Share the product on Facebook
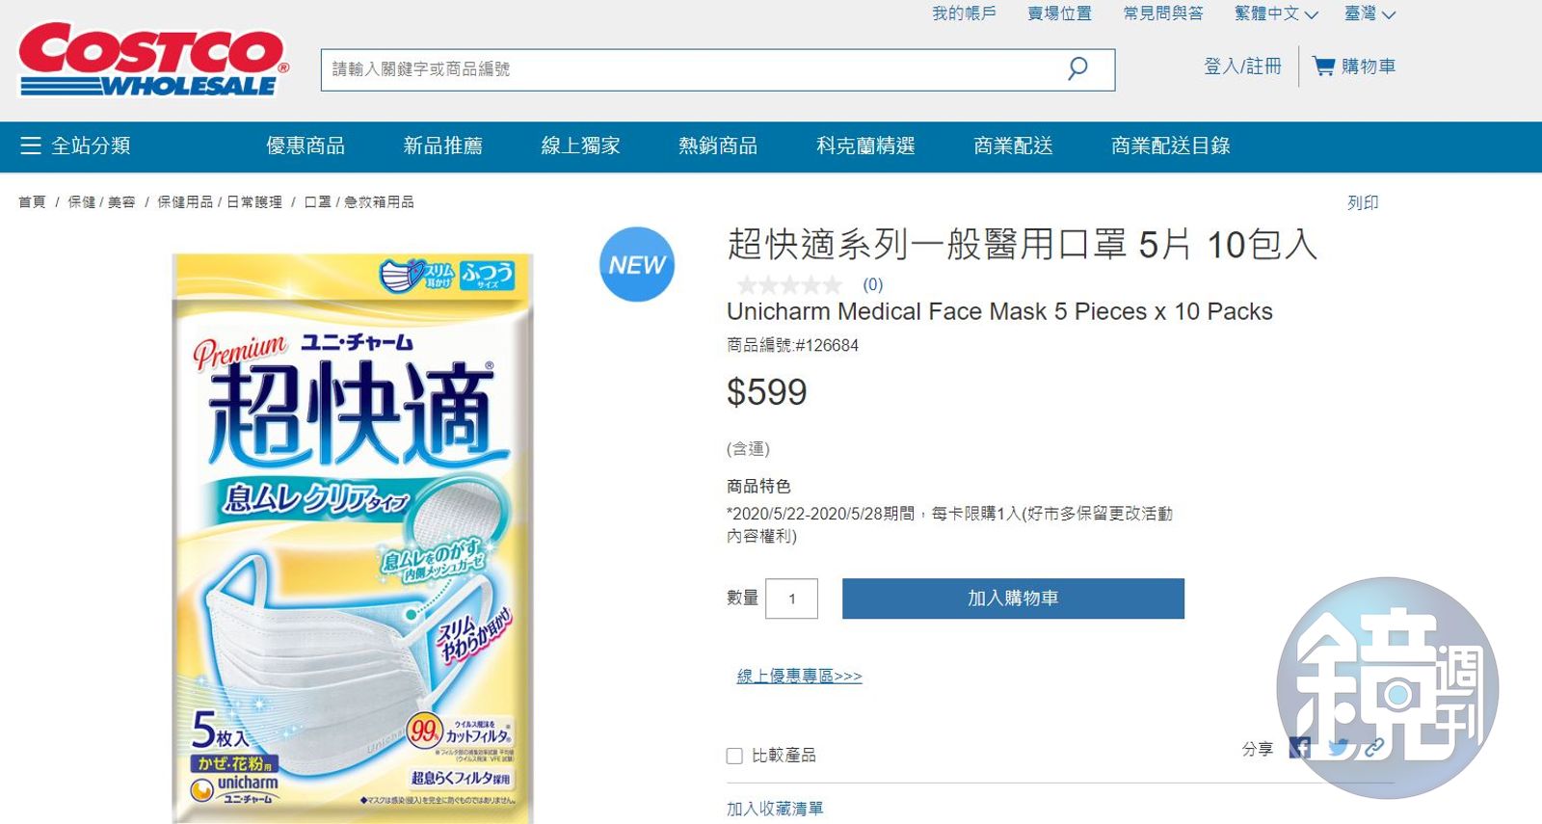This screenshot has width=1542, height=824. pyautogui.click(x=1300, y=748)
